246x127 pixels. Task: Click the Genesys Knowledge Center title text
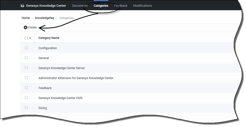(46, 6)
